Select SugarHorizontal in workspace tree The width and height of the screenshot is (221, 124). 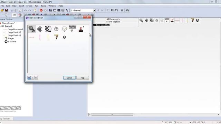[x=15, y=29]
